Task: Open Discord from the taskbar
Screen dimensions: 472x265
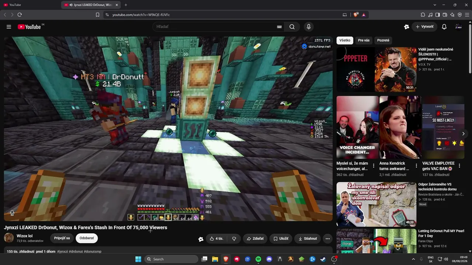Action: click(x=269, y=259)
